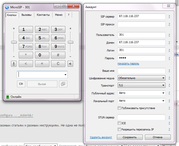Open the Шифрование медиа dropdown
This screenshot has height=146, width=179.
click(141, 78)
